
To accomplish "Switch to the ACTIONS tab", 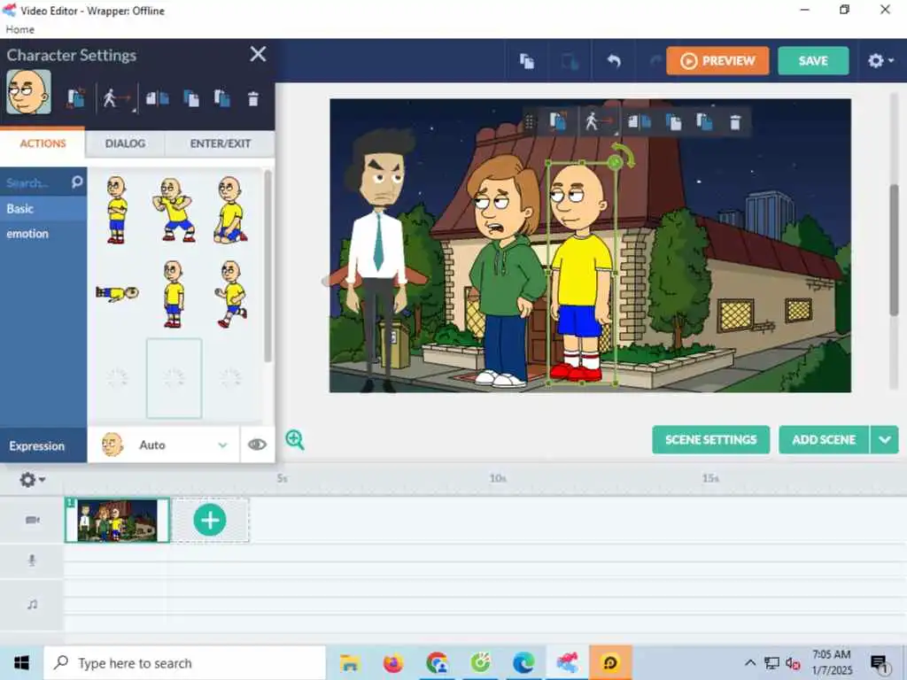I will pos(43,143).
